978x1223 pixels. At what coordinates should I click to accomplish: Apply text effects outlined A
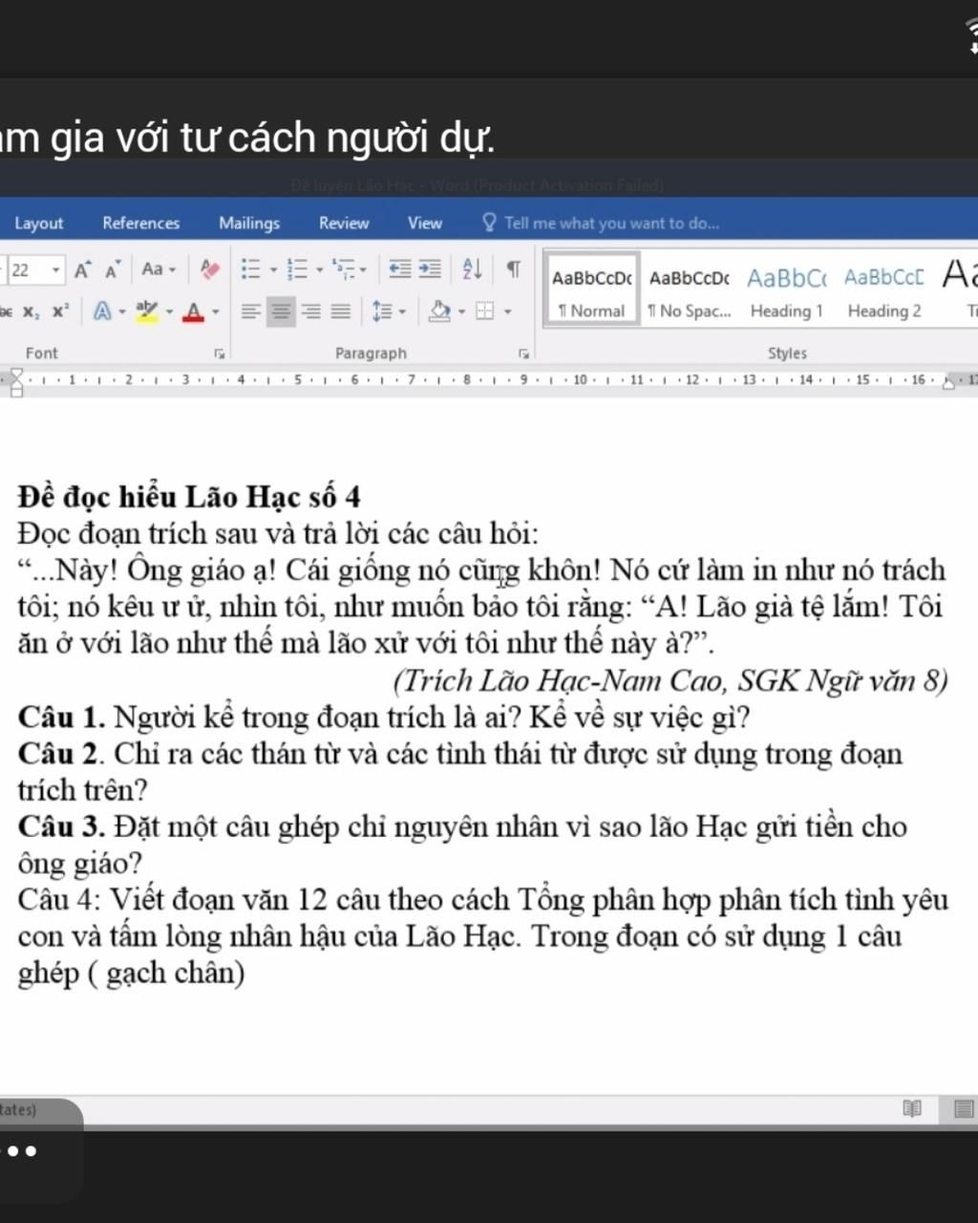(x=102, y=311)
